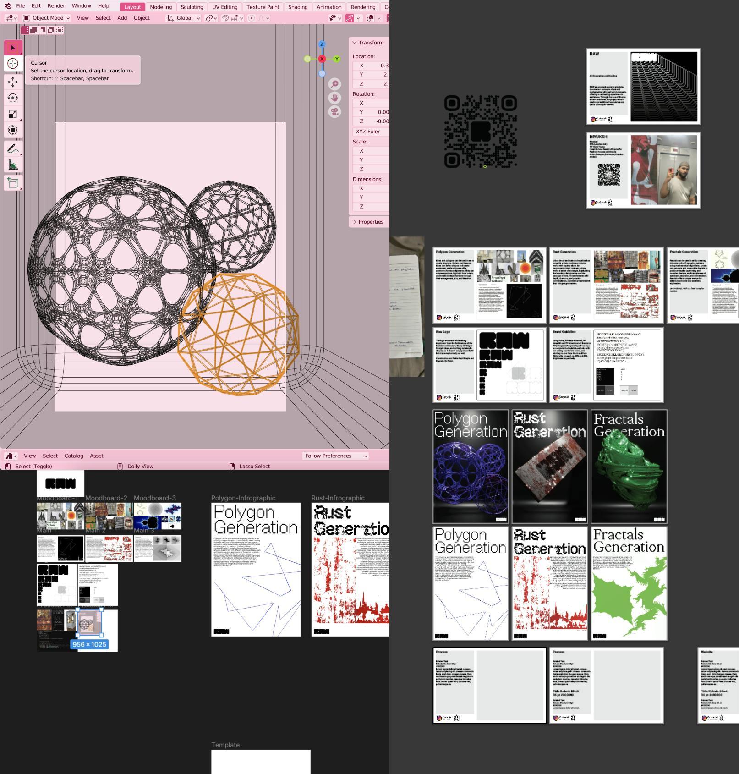Set selection mode to invert icon

[51, 30]
